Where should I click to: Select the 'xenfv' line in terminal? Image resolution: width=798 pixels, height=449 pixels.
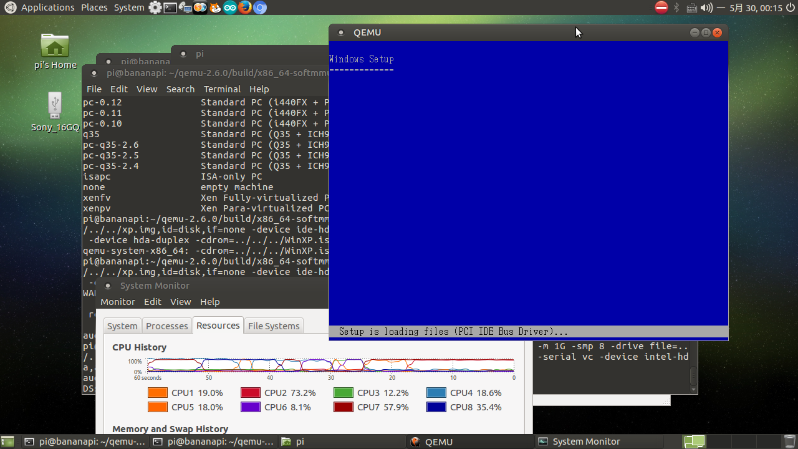pyautogui.click(x=206, y=198)
